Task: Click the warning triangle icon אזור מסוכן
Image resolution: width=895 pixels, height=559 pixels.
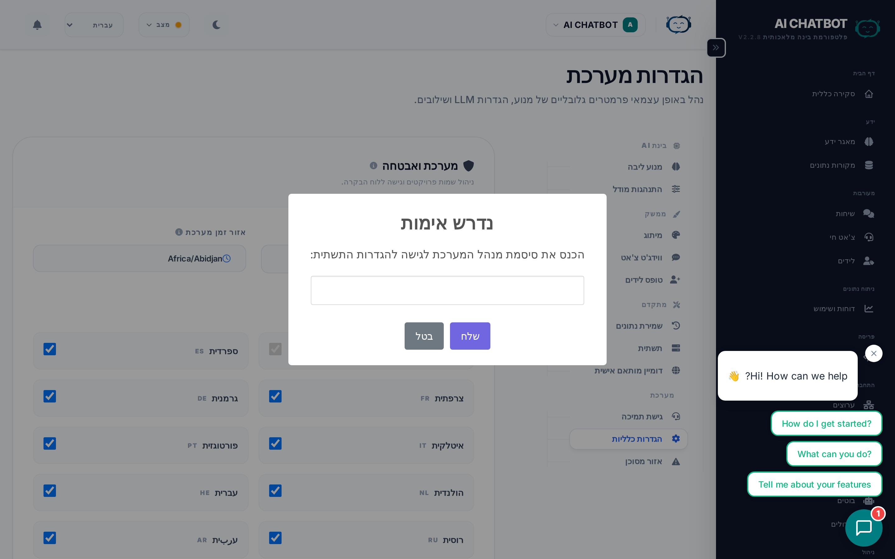Action: 676,461
